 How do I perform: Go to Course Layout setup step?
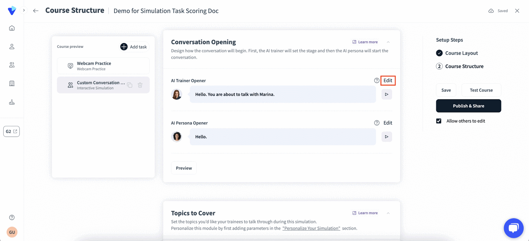click(461, 53)
